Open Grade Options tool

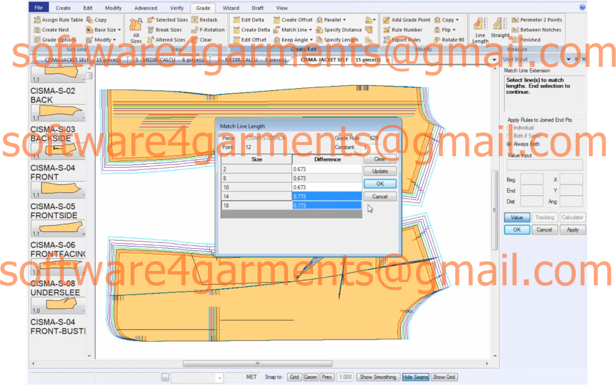(55, 40)
